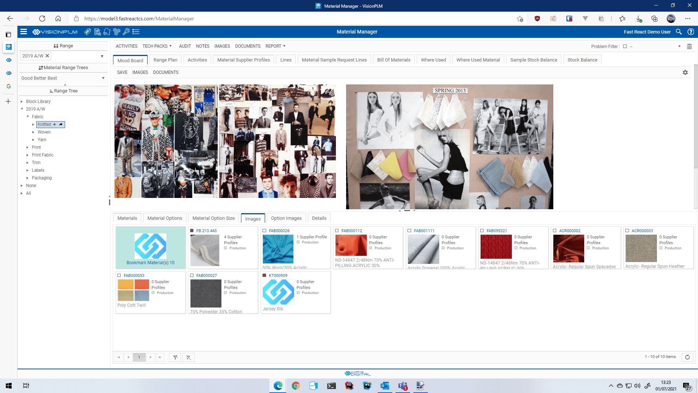
Task: Click the Bookmark Material(s) 10 tile
Action: (x=151, y=248)
